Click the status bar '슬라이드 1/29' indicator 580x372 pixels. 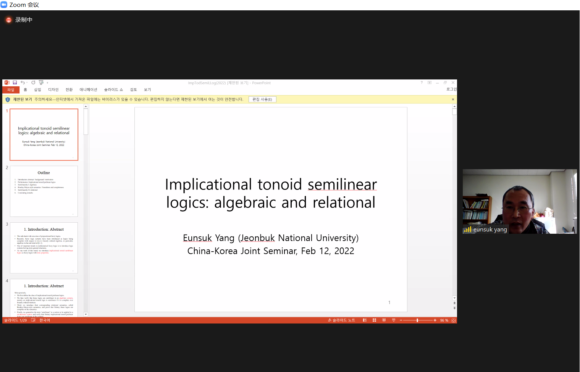(x=16, y=320)
